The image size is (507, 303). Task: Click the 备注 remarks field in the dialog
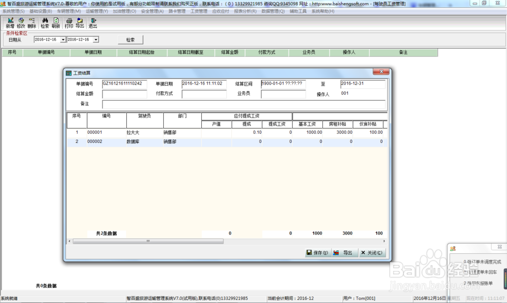point(244,104)
